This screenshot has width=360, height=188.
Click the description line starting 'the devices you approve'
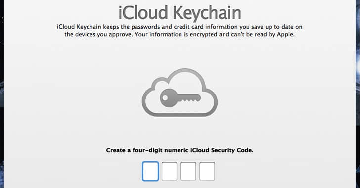(x=180, y=35)
